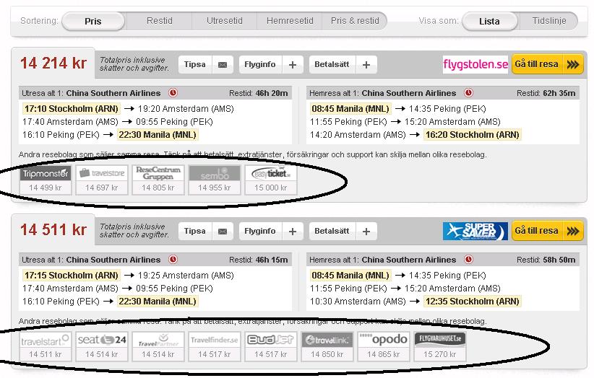This screenshot has width=594, height=378.
Task: Switch view to Tidslinje
Action: 548,22
